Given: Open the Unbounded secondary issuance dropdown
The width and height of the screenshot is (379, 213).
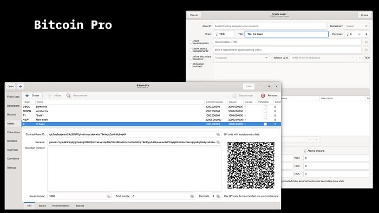Looking at the screenshot, I should coord(241,58).
